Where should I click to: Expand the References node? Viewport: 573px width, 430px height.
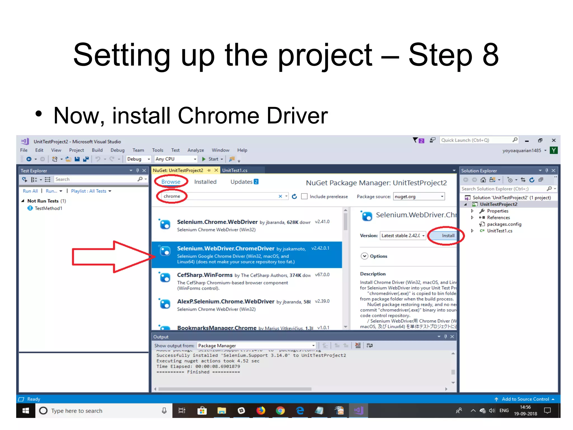pyautogui.click(x=472, y=217)
